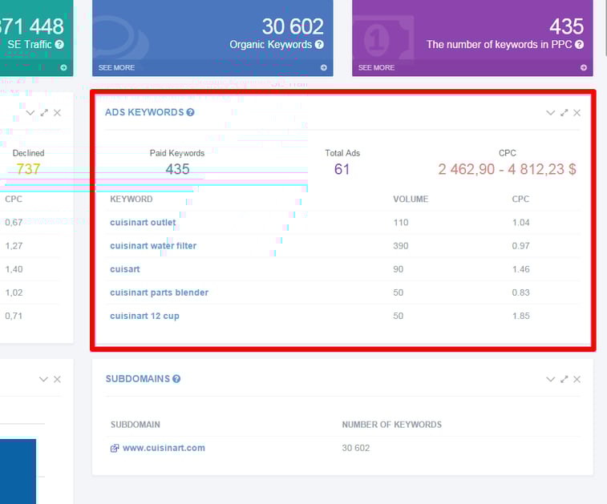607x504 pixels.
Task: Click the Declined value 737
Action: pyautogui.click(x=28, y=169)
